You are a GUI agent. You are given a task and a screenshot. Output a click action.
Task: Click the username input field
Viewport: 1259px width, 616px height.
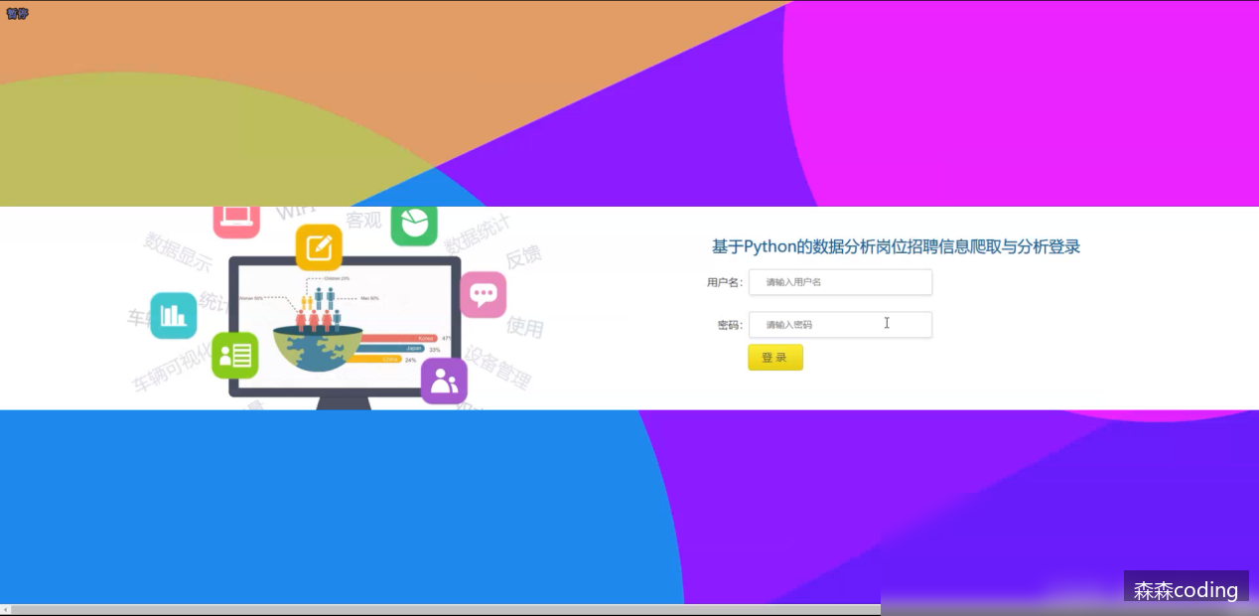click(840, 282)
